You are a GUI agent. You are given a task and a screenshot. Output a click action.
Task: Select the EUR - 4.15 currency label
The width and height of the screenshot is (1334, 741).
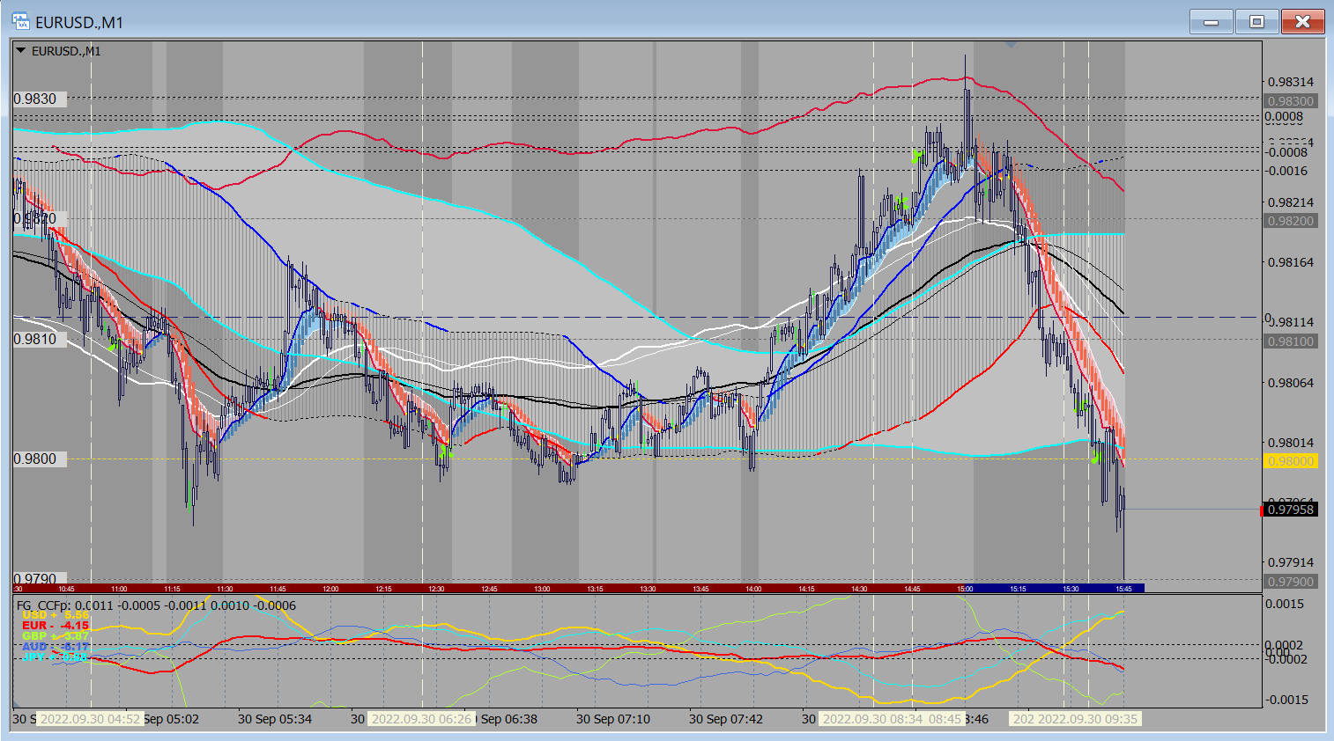pyautogui.click(x=55, y=626)
